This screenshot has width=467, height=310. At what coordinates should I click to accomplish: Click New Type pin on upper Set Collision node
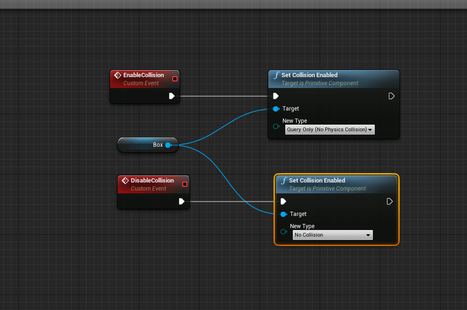tap(276, 126)
